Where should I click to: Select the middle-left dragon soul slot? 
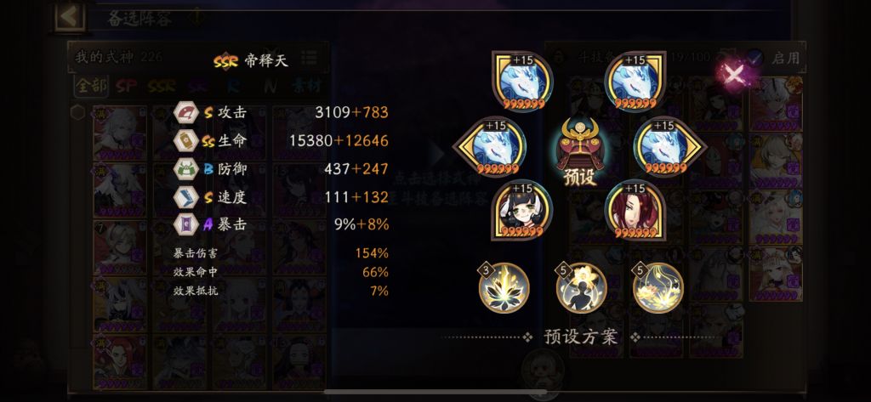tap(492, 147)
